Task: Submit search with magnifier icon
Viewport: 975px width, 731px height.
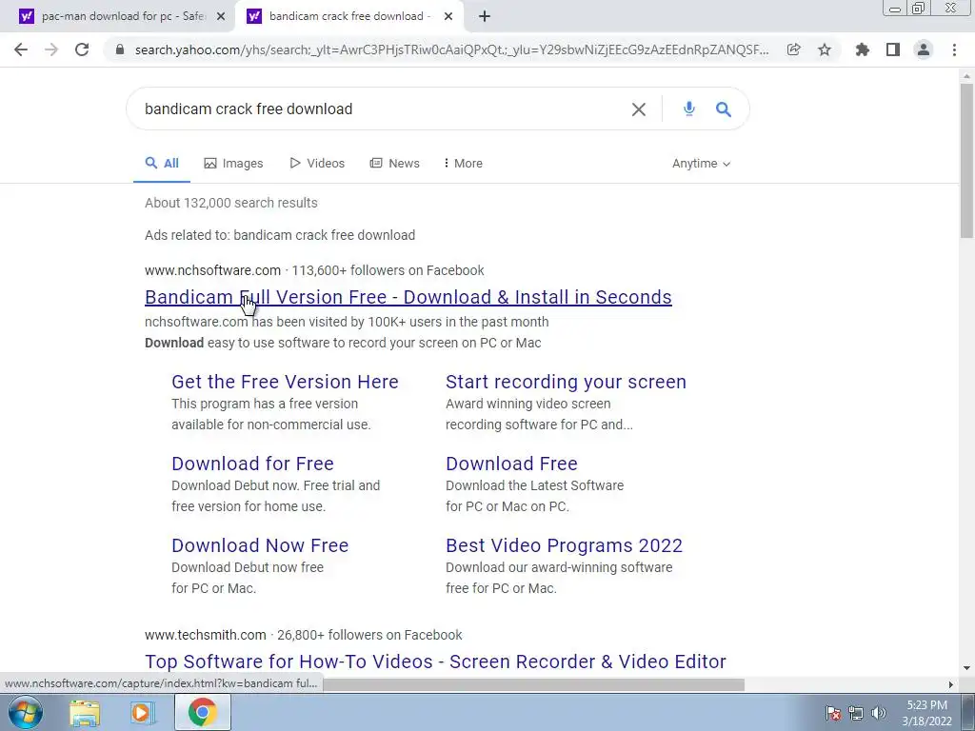Action: (x=724, y=109)
